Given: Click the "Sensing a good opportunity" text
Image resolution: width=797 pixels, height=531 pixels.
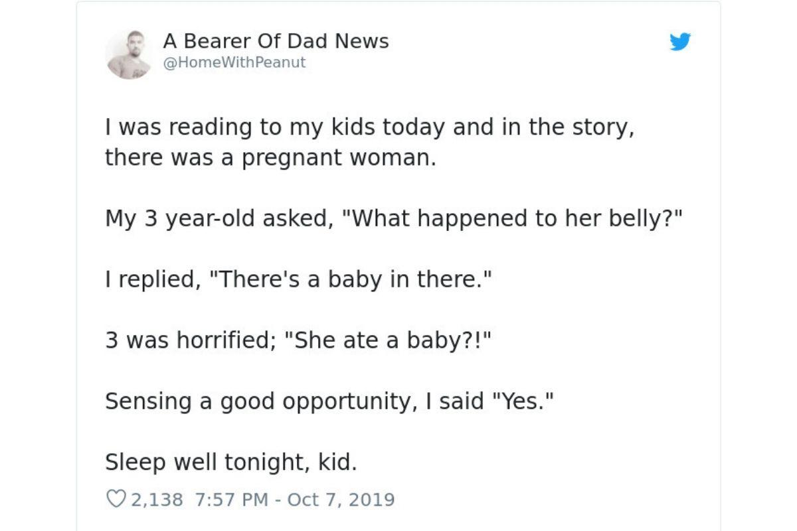Looking at the screenshot, I should coord(258,402).
